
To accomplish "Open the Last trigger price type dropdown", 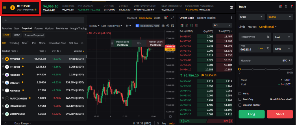I will (x=283, y=37).
